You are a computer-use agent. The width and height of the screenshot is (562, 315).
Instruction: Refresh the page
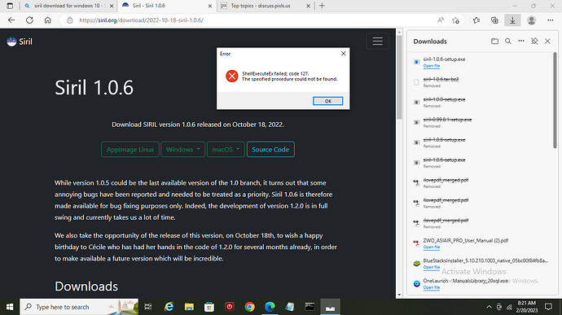pos(30,20)
